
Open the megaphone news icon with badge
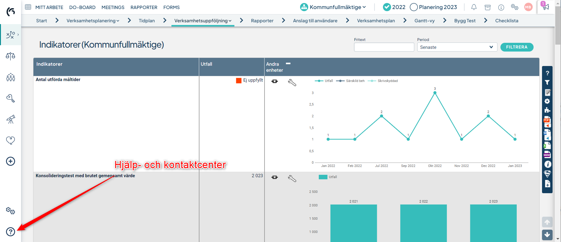coord(545,6)
